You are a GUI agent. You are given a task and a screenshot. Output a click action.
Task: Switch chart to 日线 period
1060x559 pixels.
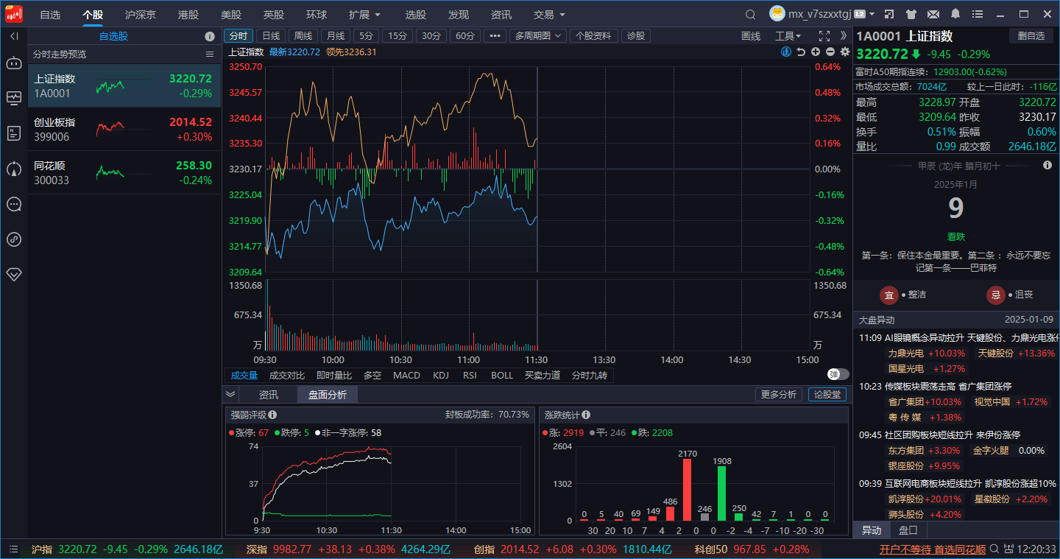pyautogui.click(x=271, y=35)
